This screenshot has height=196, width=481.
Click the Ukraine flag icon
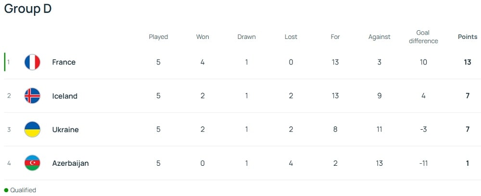(x=32, y=130)
